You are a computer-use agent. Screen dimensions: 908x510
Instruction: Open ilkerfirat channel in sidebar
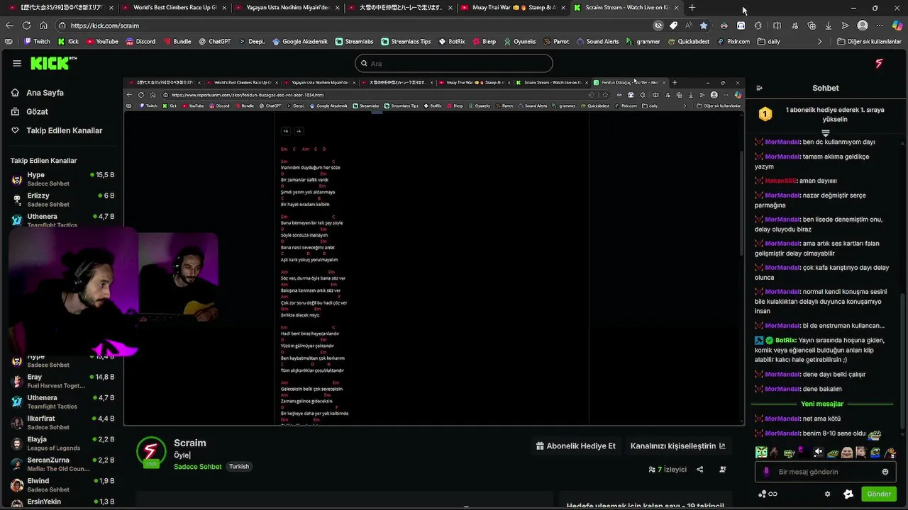[x=62, y=423]
